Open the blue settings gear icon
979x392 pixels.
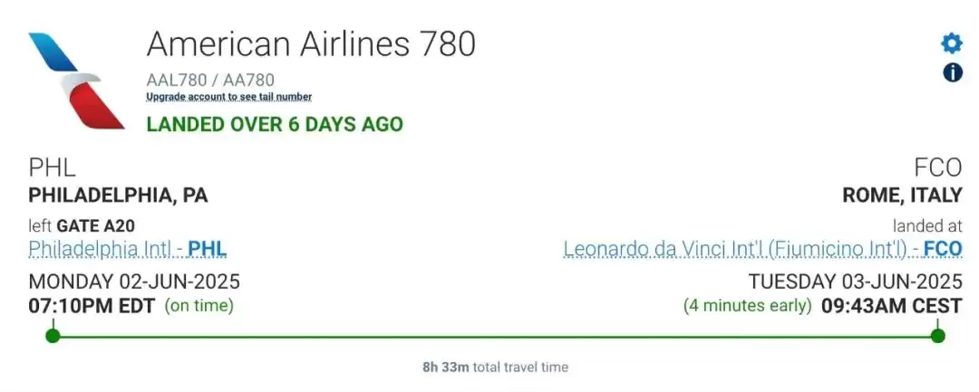click(952, 43)
